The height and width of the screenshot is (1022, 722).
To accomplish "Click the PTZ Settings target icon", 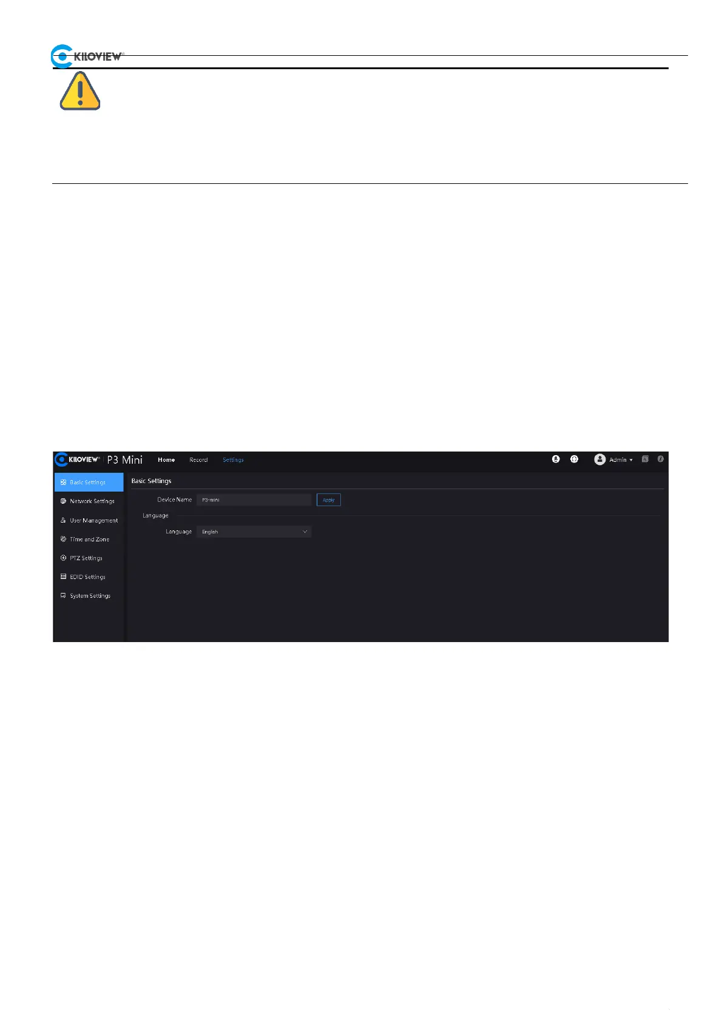I will 63,558.
